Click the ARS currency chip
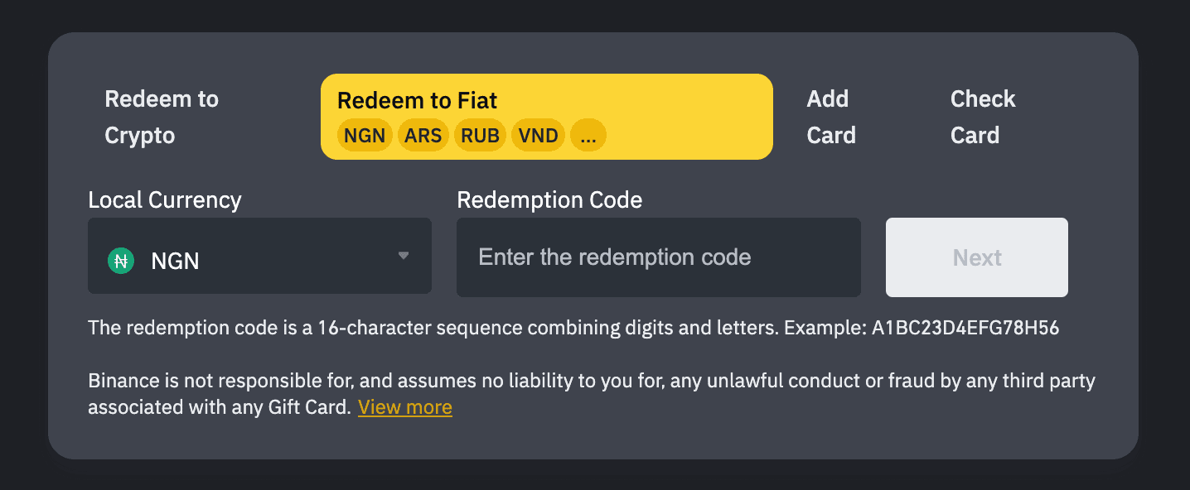This screenshot has height=490, width=1190. 423,136
